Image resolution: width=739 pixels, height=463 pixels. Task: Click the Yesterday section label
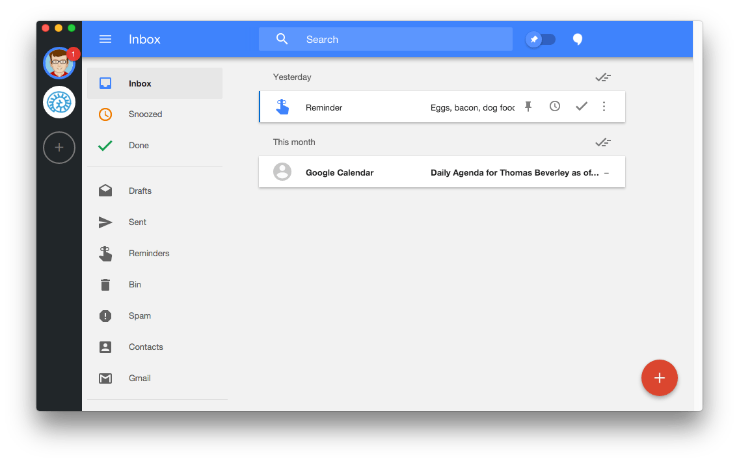point(292,77)
